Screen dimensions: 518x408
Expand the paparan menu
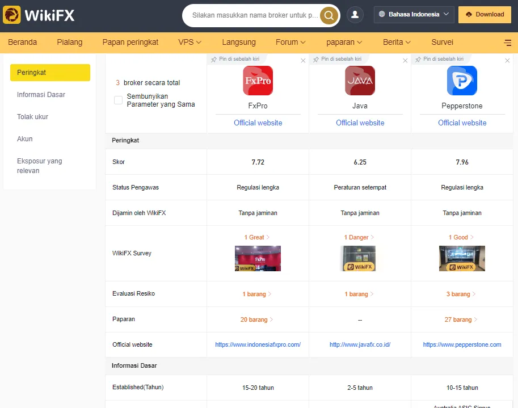coord(344,43)
